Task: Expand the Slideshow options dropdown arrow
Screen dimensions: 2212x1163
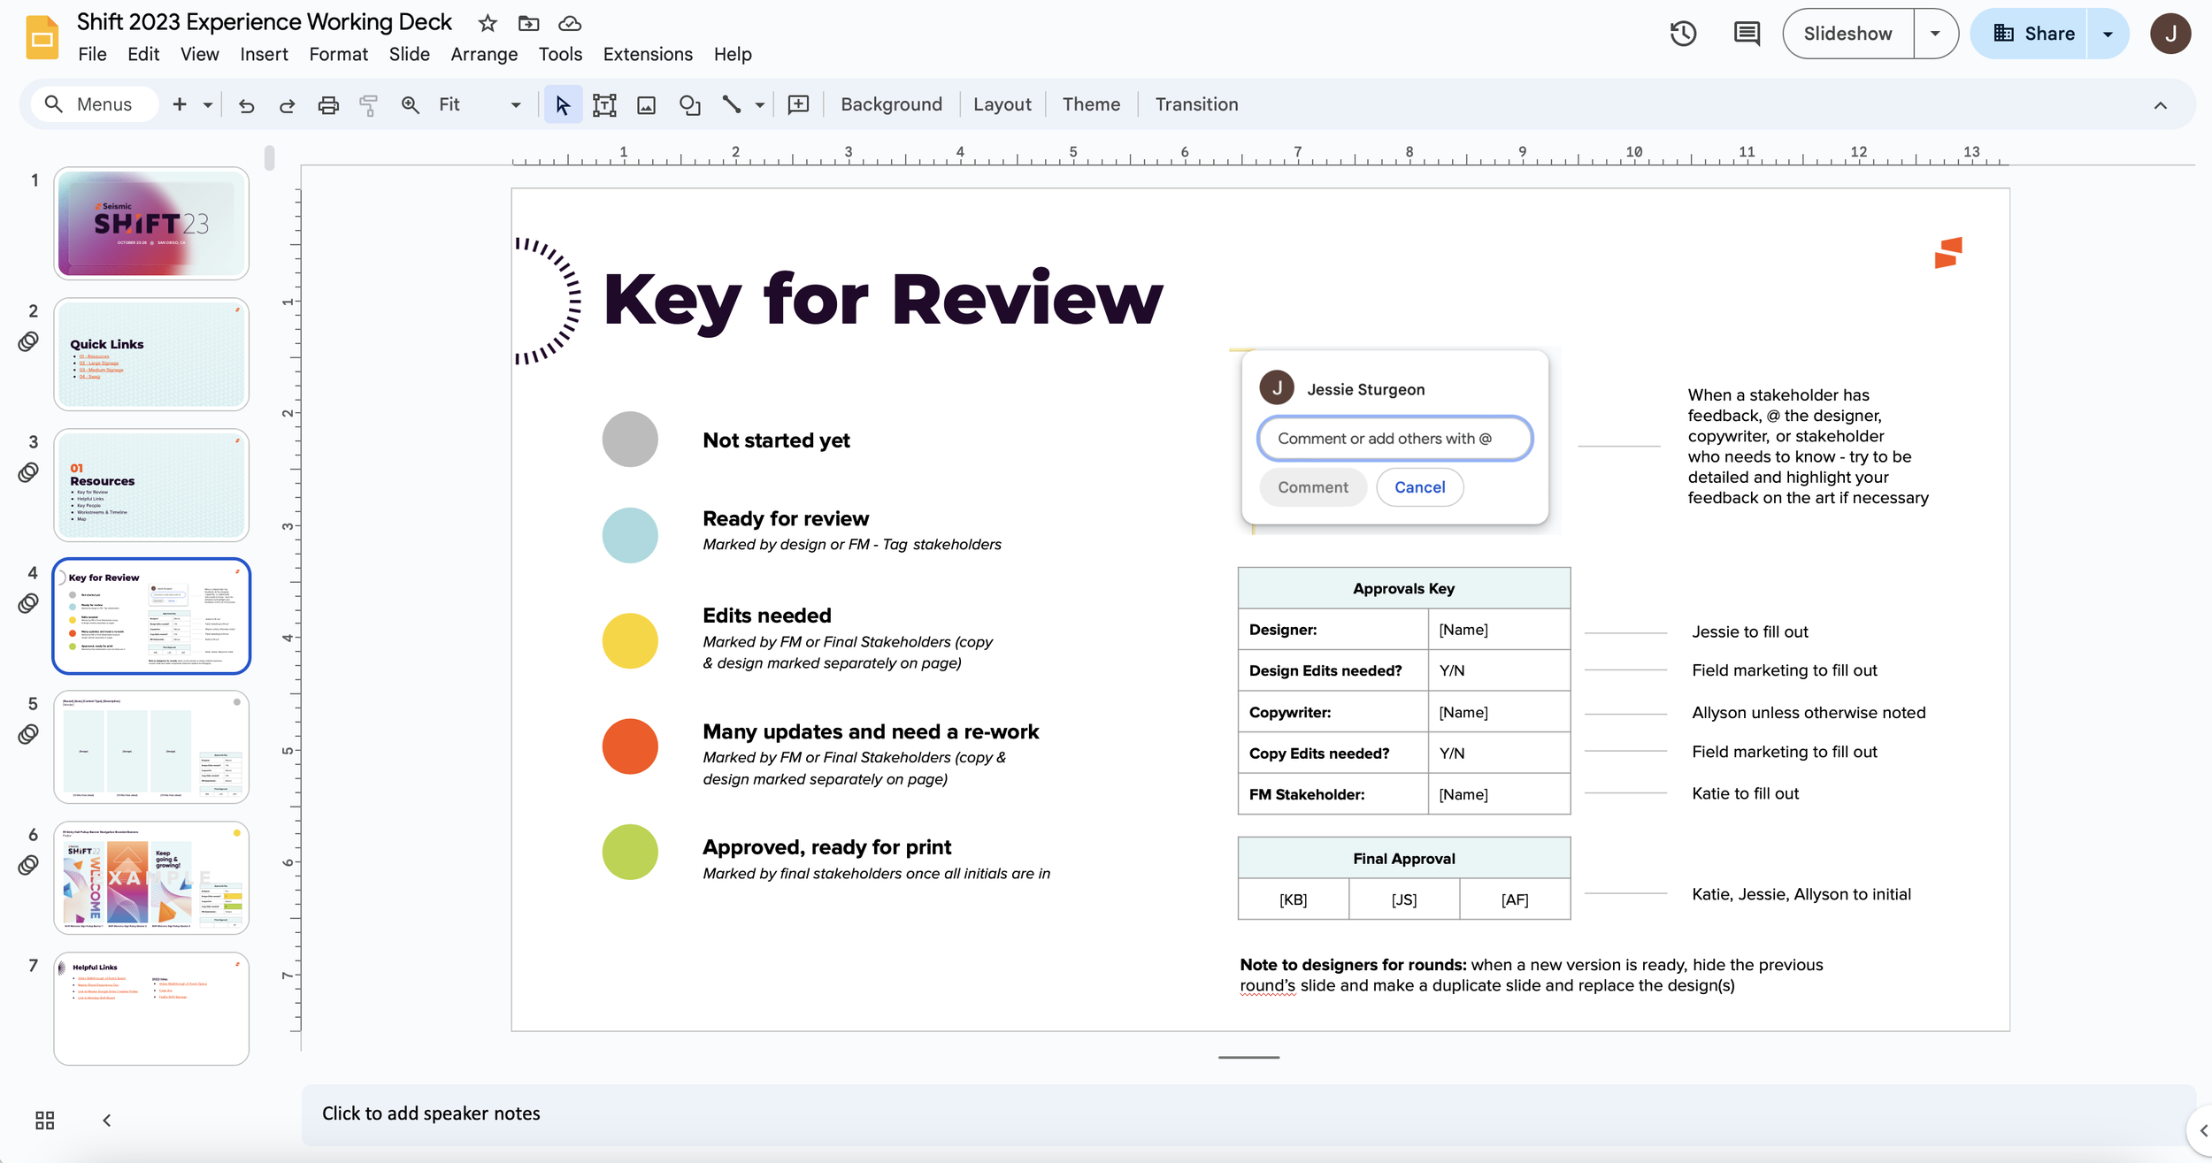Action: (x=1935, y=34)
